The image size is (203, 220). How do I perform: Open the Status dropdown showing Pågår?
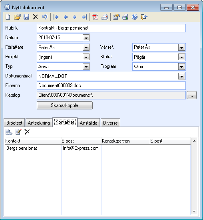coord(181,57)
